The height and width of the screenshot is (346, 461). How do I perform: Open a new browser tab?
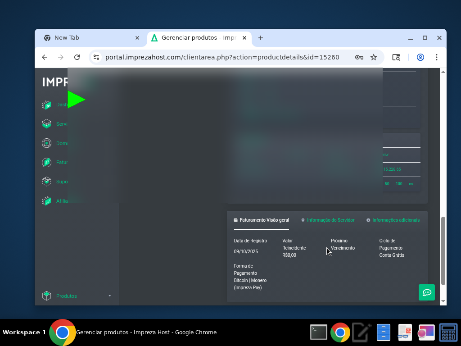(x=261, y=38)
